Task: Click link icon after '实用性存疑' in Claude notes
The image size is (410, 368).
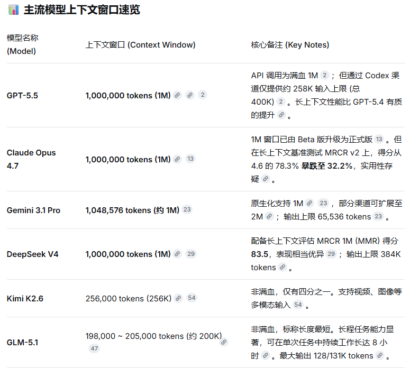Action: [x=266, y=179]
